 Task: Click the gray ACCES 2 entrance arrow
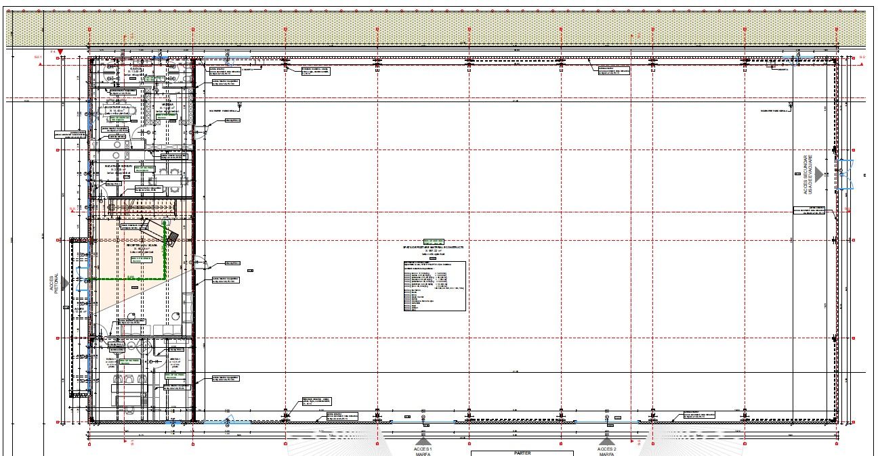click(606, 440)
